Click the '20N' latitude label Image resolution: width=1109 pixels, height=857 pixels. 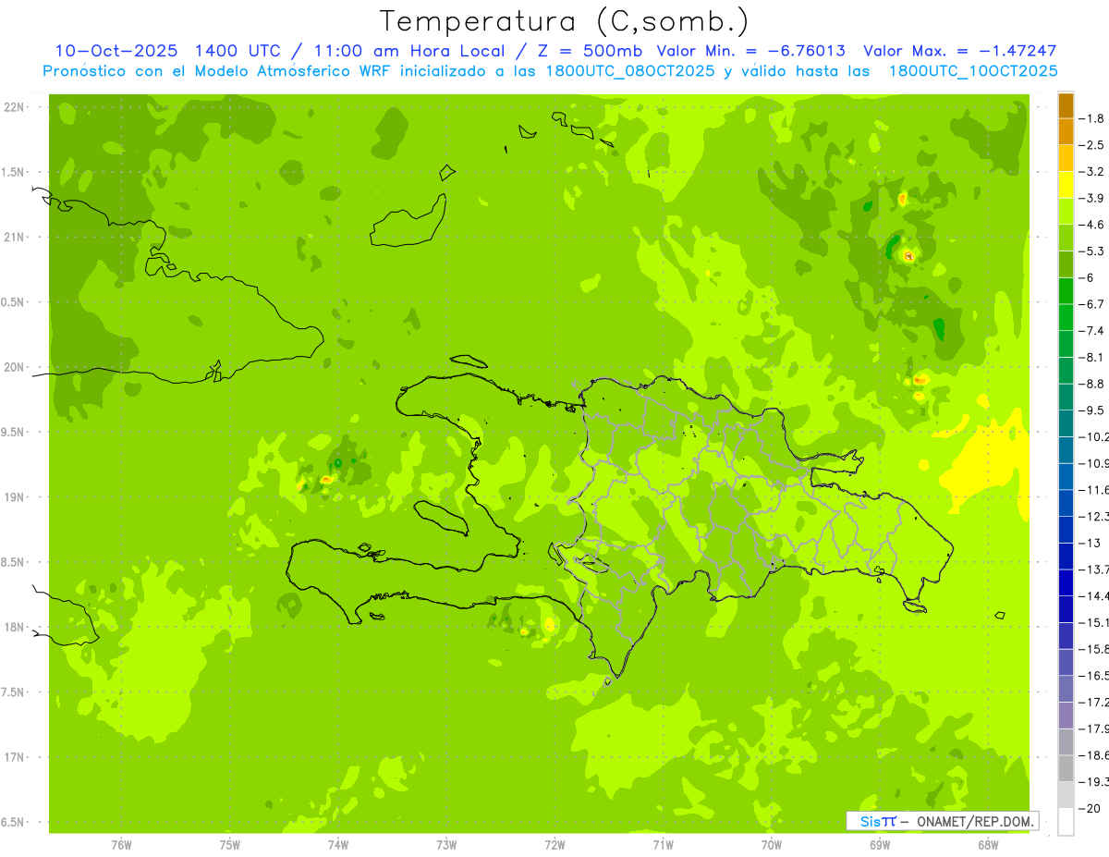(14, 367)
